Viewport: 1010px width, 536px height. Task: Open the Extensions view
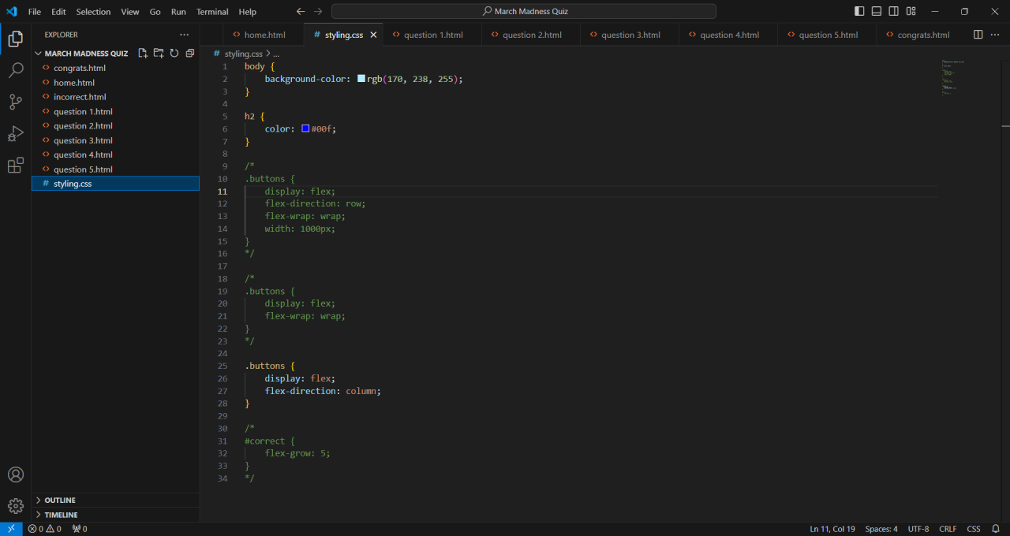click(x=15, y=165)
